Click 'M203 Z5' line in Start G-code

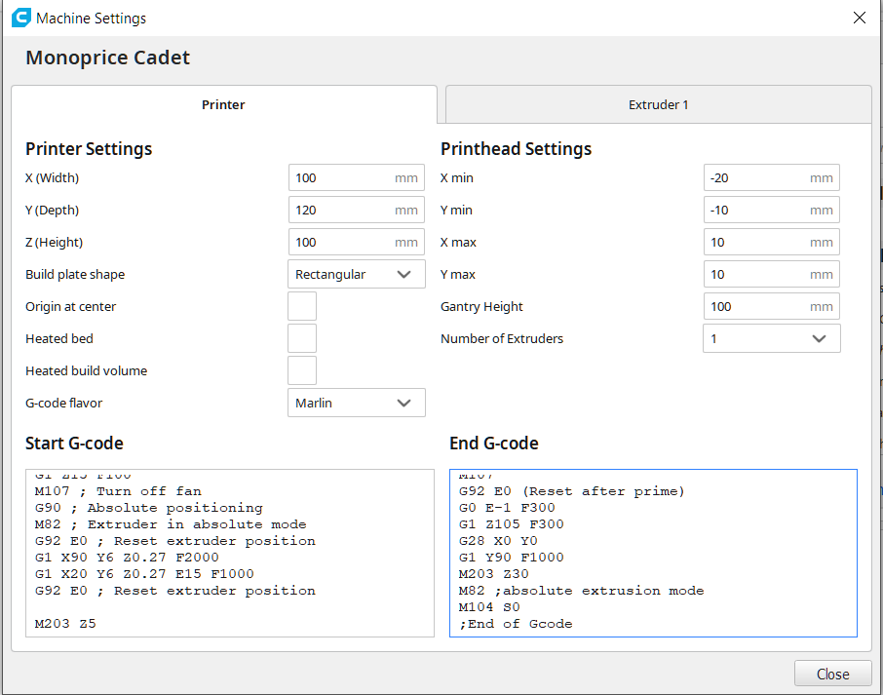coord(65,624)
